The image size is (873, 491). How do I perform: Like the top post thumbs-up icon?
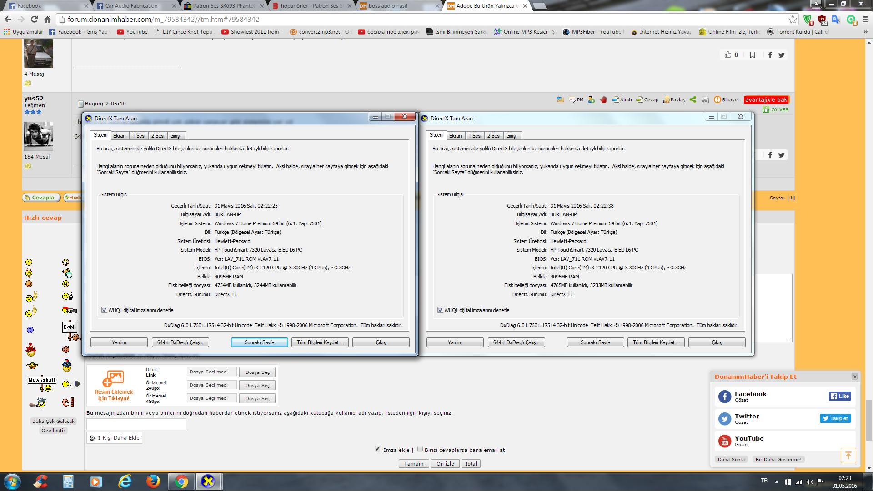[x=728, y=55]
